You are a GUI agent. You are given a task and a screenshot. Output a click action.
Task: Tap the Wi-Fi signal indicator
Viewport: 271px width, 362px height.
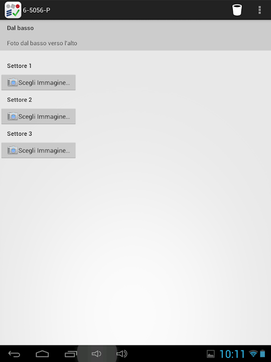253,353
